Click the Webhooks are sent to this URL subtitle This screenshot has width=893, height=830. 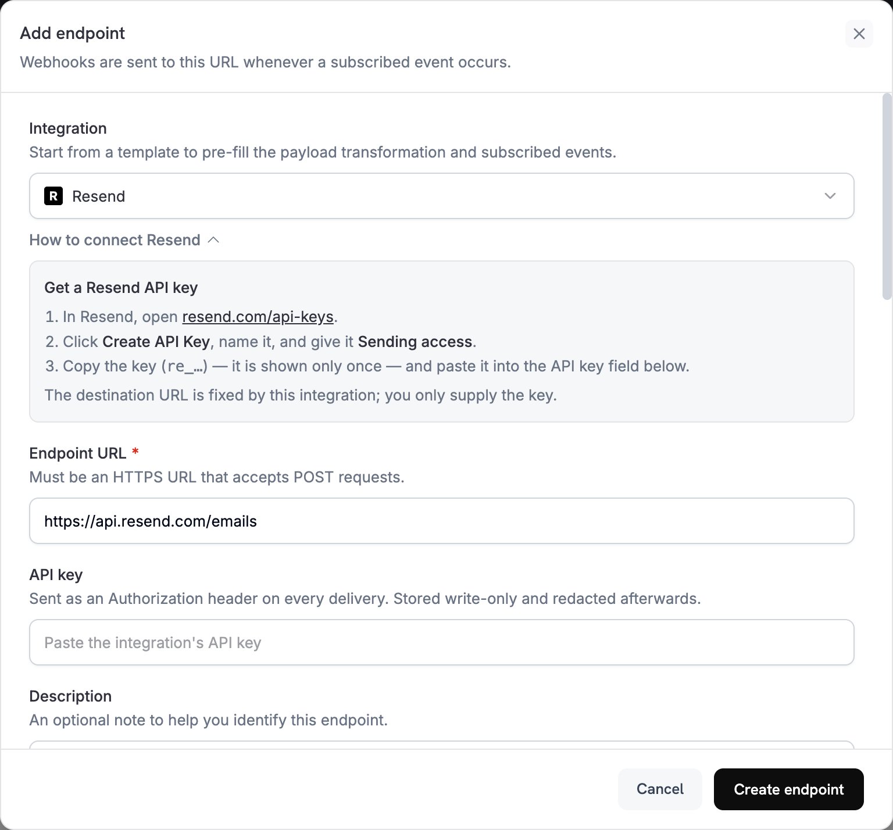[x=266, y=62]
